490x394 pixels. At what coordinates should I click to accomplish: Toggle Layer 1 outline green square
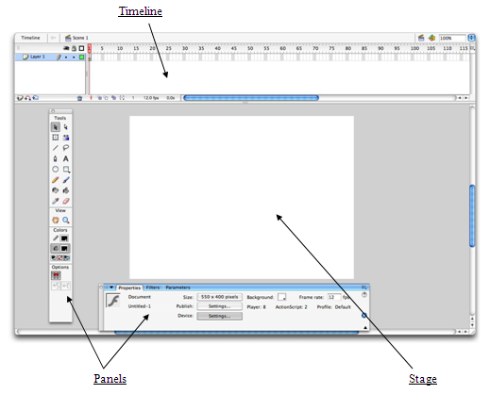[81, 57]
